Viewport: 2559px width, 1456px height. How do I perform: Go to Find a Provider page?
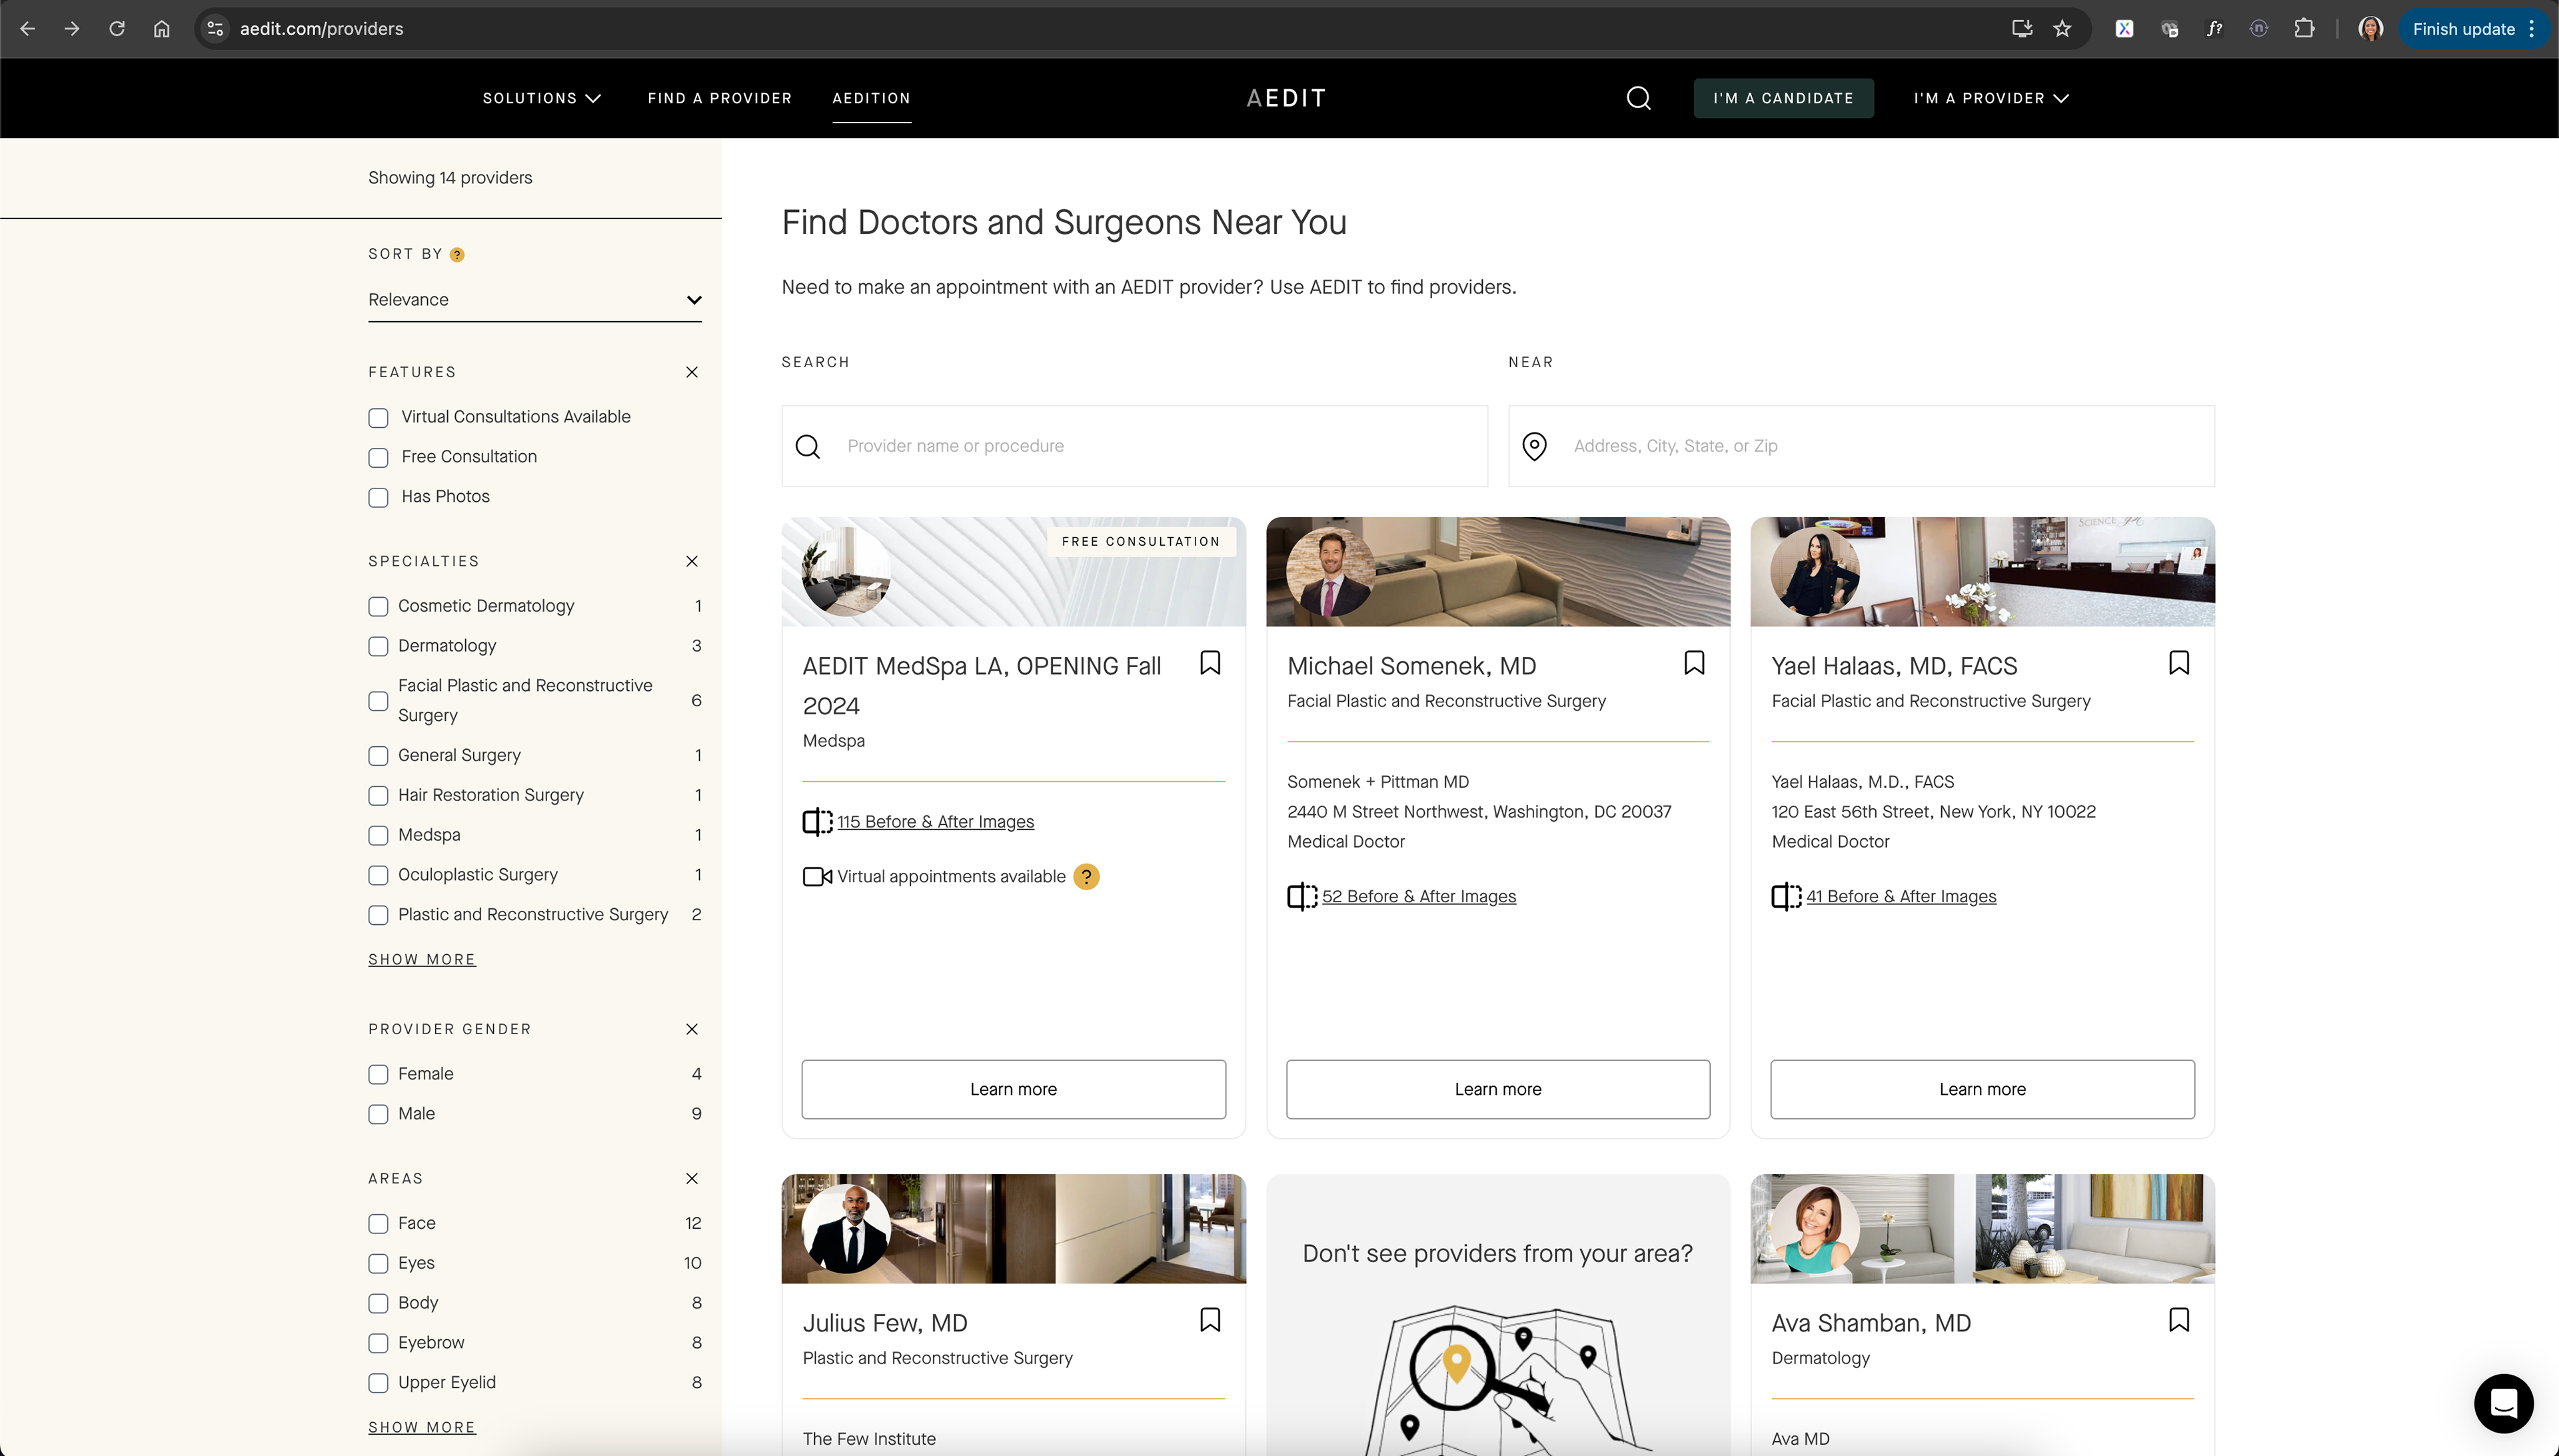click(x=719, y=98)
